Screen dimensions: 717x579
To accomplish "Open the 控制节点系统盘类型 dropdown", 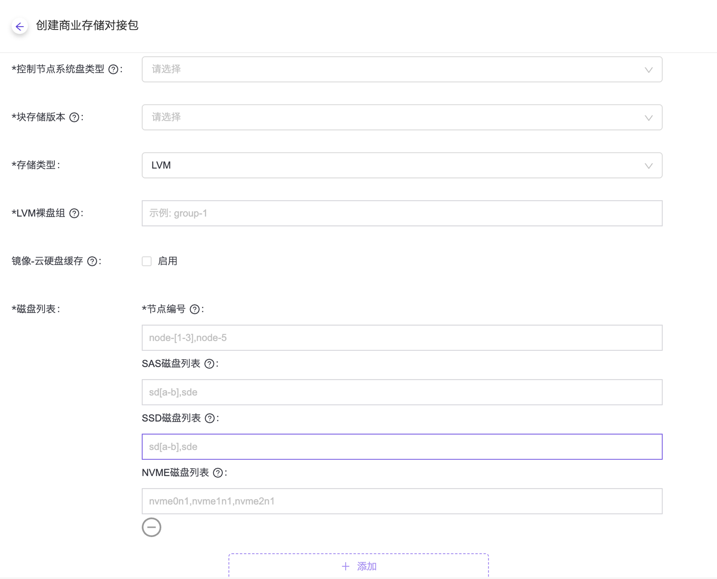I will coord(402,70).
